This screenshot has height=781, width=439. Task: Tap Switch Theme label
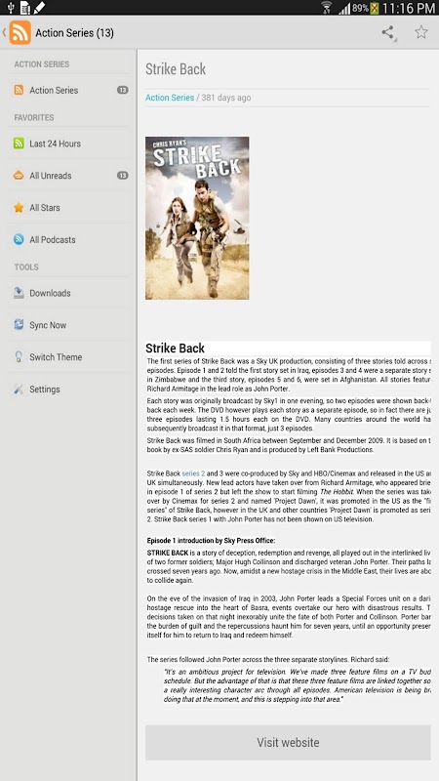(56, 357)
